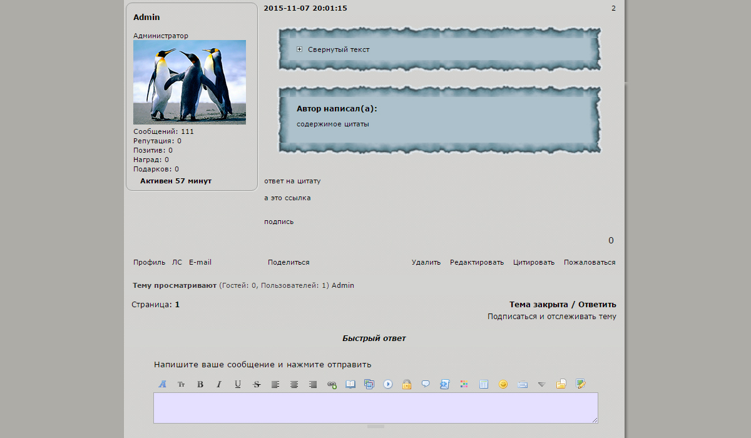Open the font family selector
This screenshot has height=438, width=751.
[x=163, y=384]
